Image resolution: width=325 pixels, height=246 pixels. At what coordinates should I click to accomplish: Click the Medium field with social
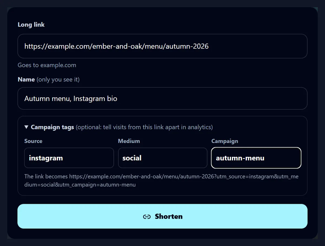(162, 158)
